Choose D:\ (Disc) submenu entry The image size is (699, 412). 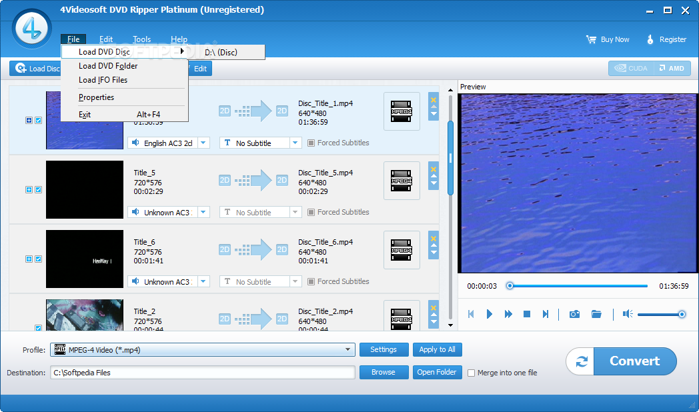[226, 53]
